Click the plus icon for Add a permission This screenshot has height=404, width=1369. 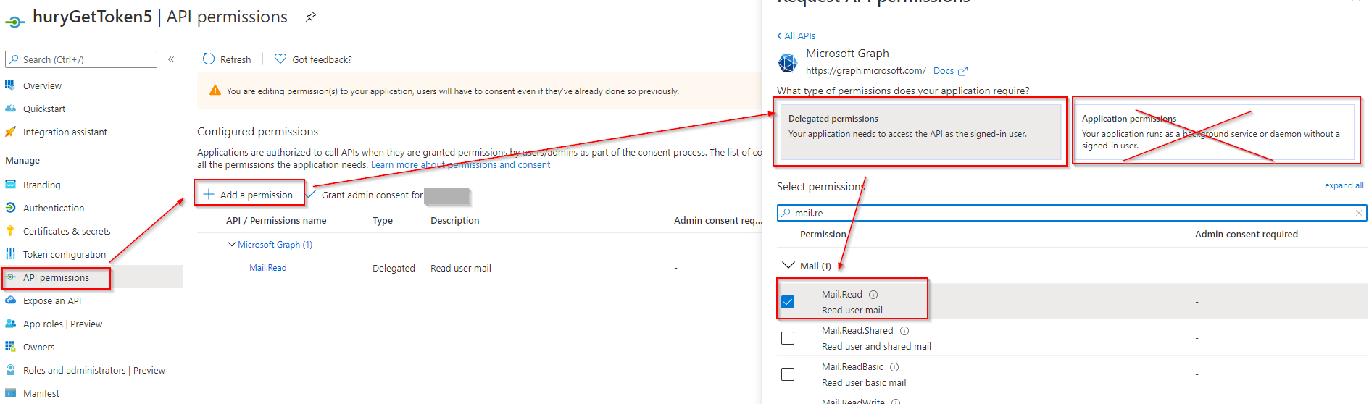209,194
